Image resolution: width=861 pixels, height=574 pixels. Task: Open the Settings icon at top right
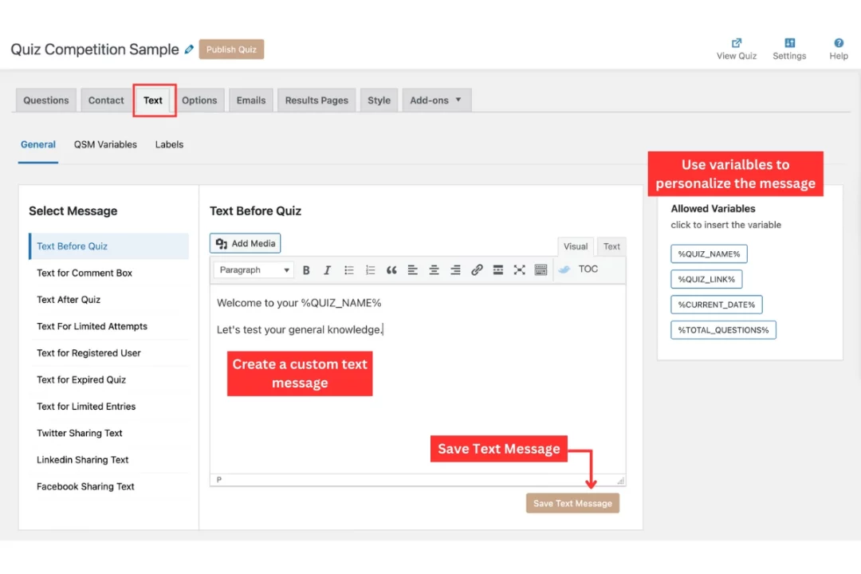[789, 48]
